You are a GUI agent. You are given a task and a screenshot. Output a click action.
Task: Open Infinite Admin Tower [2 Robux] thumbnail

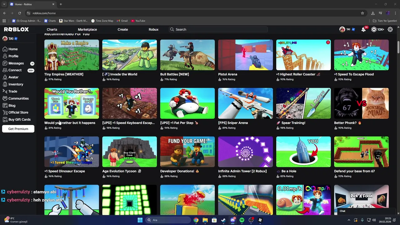245,152
